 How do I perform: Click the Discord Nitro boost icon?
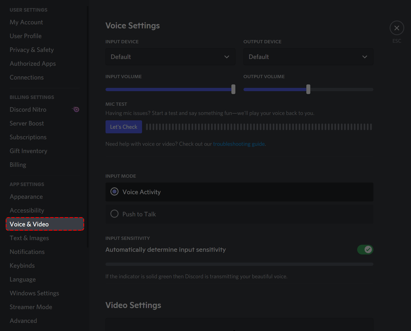pyautogui.click(x=76, y=109)
